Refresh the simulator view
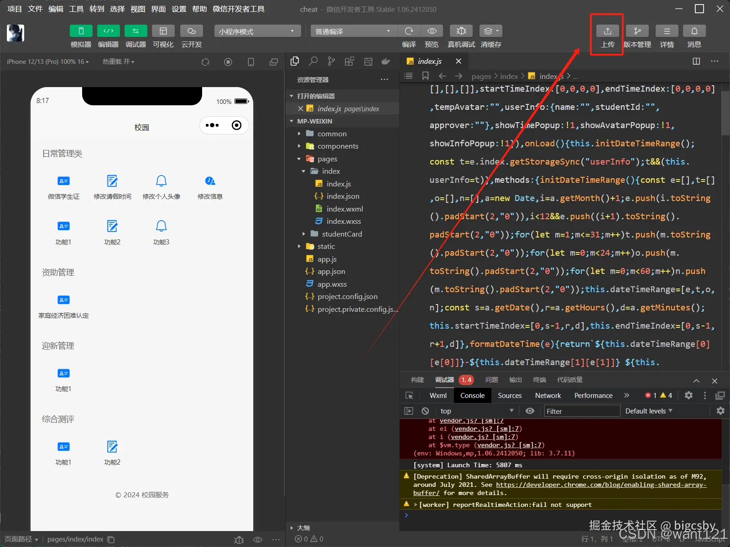The width and height of the screenshot is (730, 547). coord(205,62)
